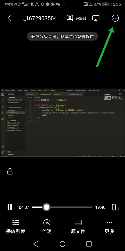Image resolution: width=125 pixels, height=251 pixels.
Task: Toggle screen rotation with the phone icon
Action: [115, 207]
